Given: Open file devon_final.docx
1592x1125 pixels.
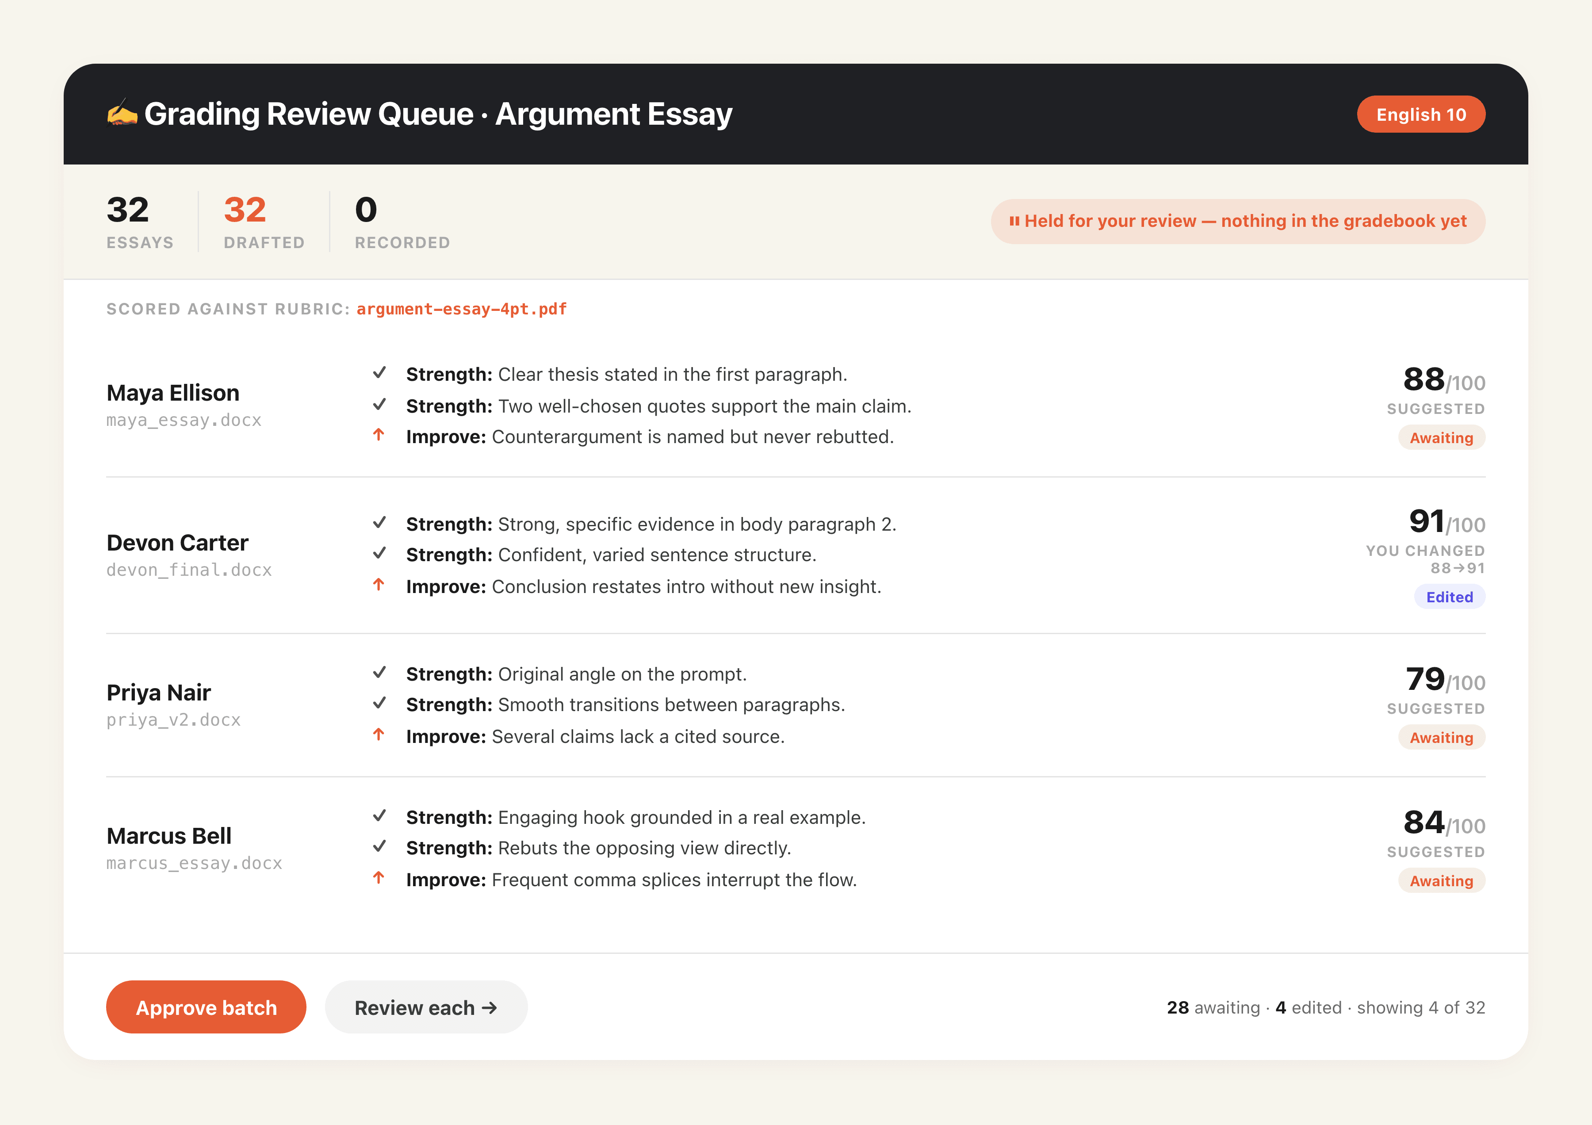Looking at the screenshot, I should (188, 570).
